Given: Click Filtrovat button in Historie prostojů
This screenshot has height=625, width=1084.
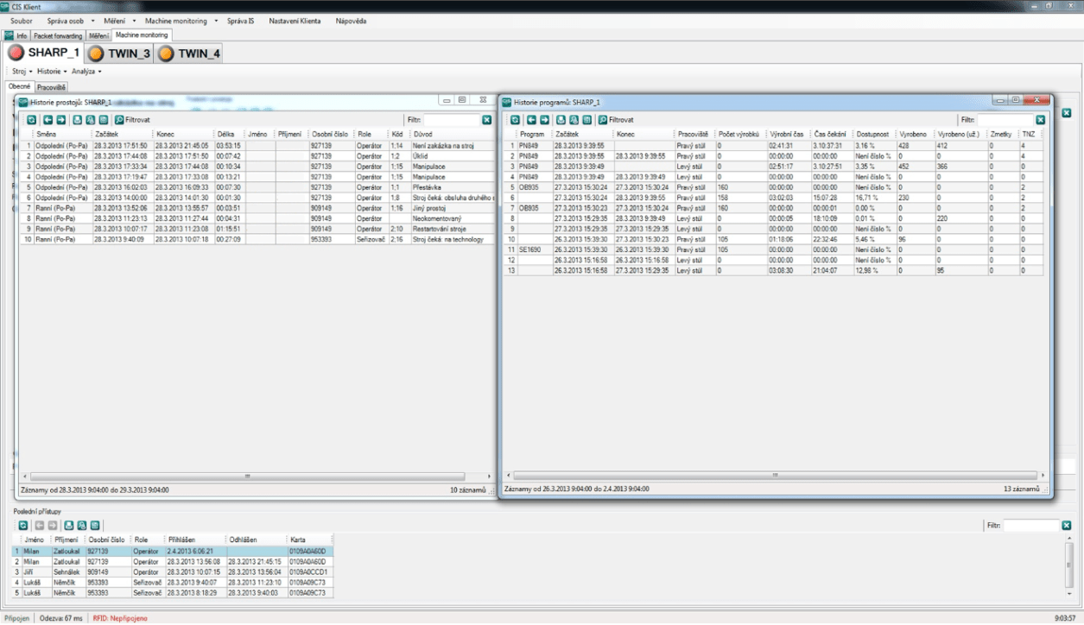Looking at the screenshot, I should (x=131, y=120).
